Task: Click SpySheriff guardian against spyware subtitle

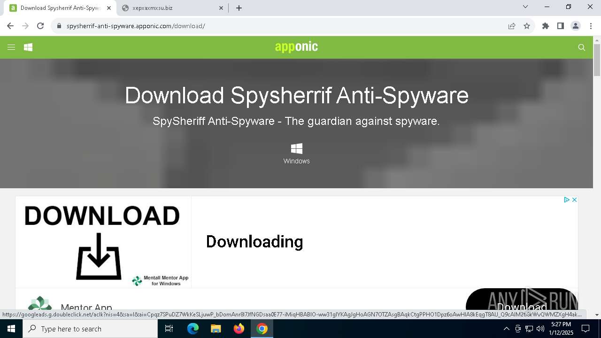Action: (296, 121)
